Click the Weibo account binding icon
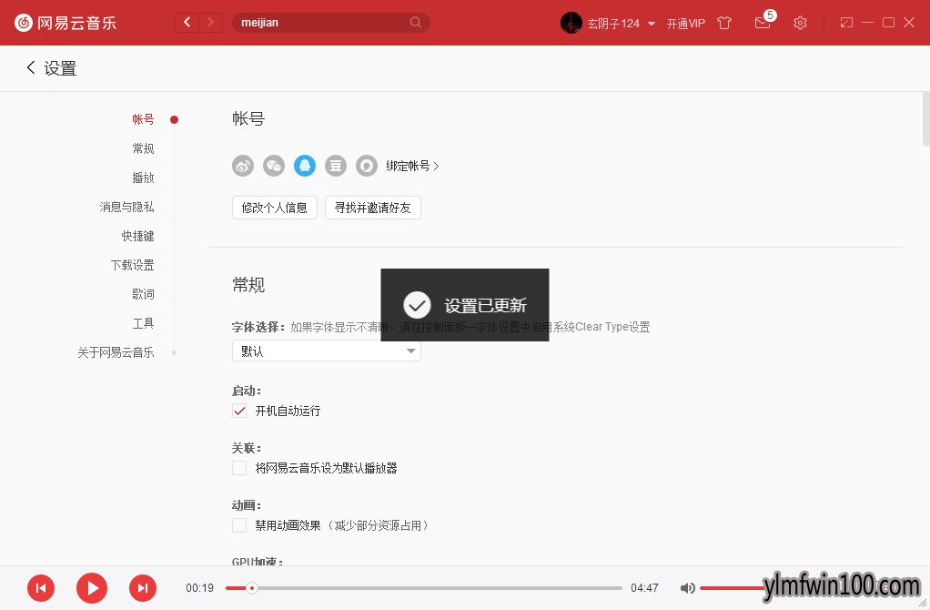 (x=243, y=166)
